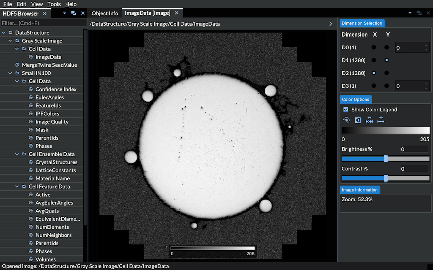Select the Y radio button for D2 (1280)
The width and height of the screenshot is (433, 270).
coord(386,73)
